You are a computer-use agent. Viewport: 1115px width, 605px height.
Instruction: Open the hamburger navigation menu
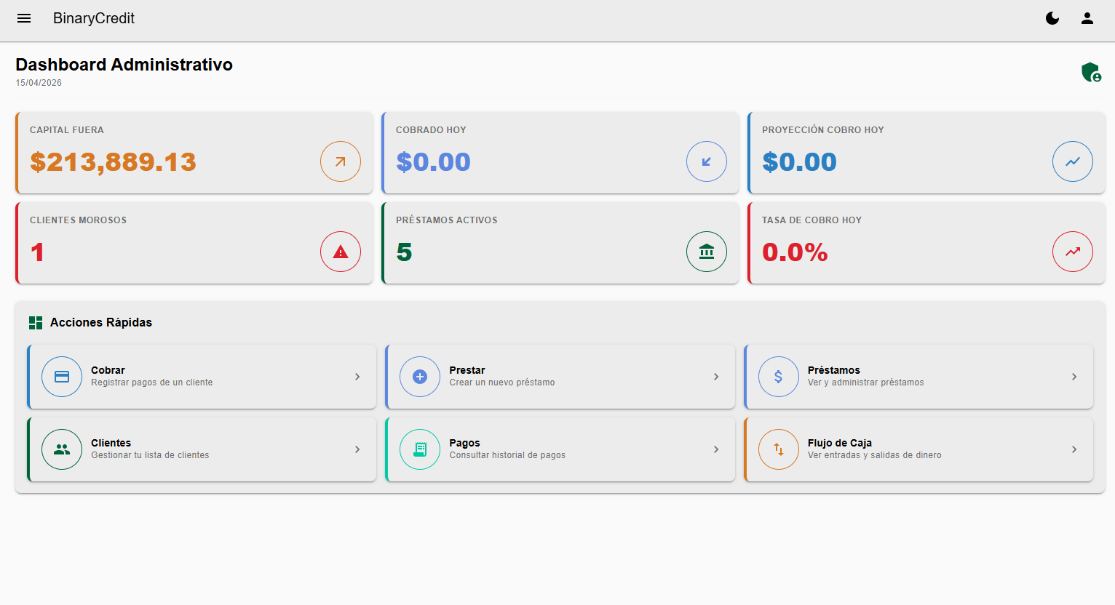24,18
